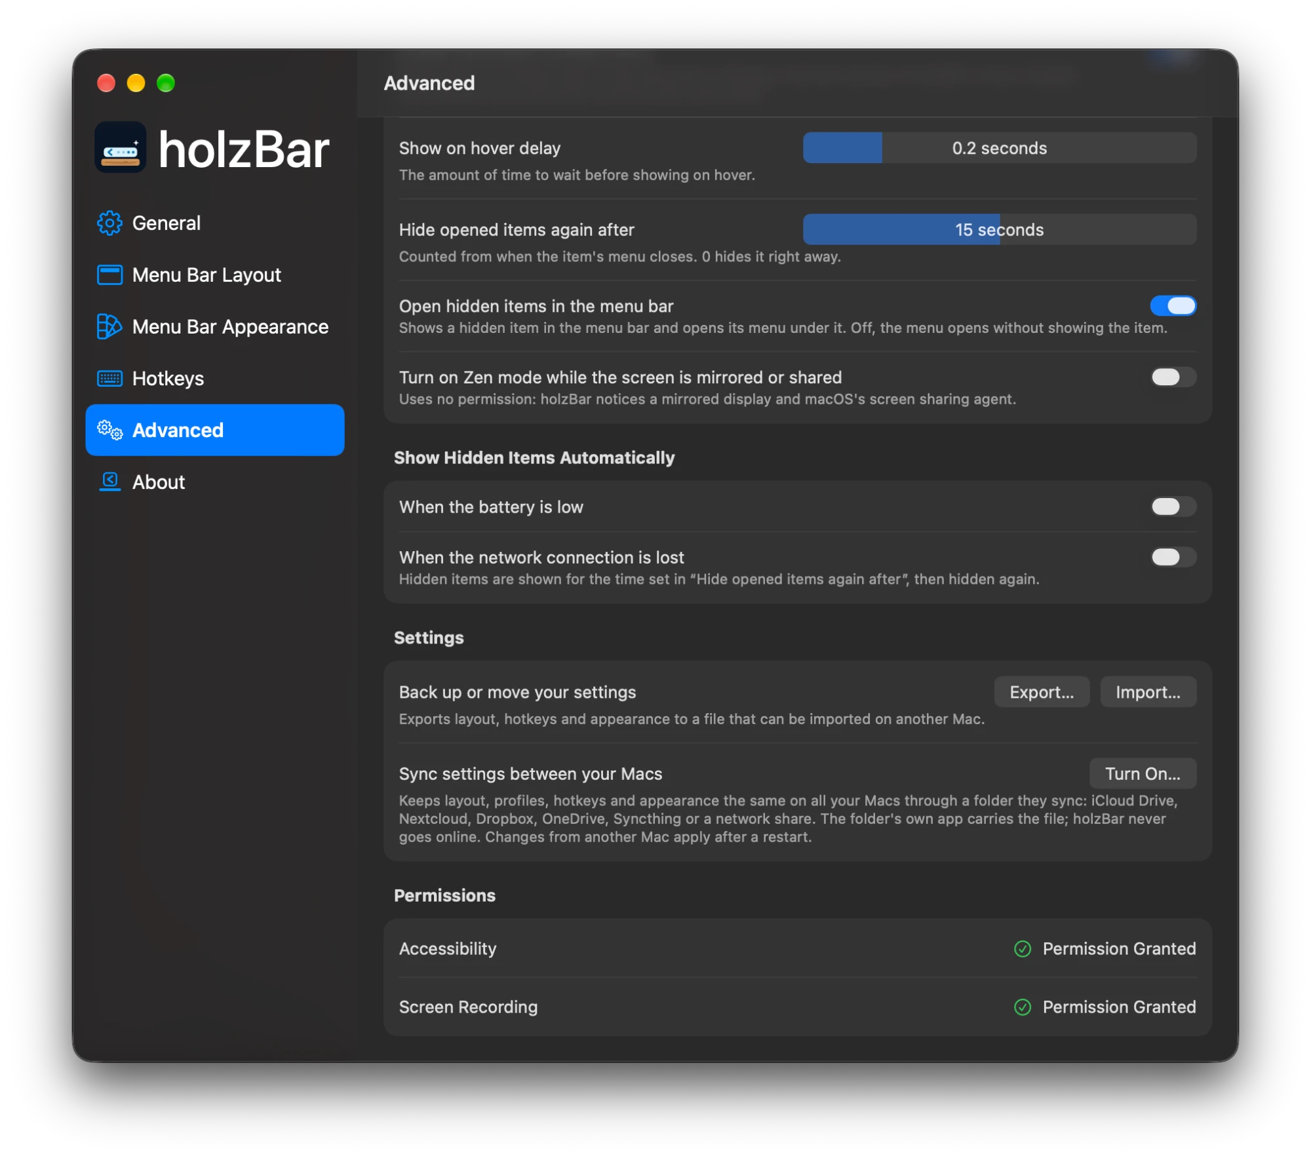Disable Open hidden items in menu bar

pos(1173,305)
